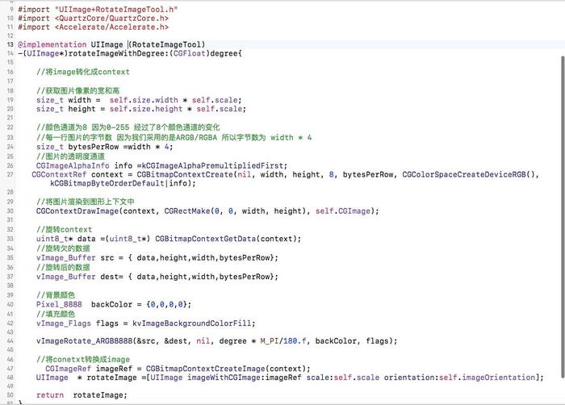Click the imageWithCGImage:imageRef message

245,378
